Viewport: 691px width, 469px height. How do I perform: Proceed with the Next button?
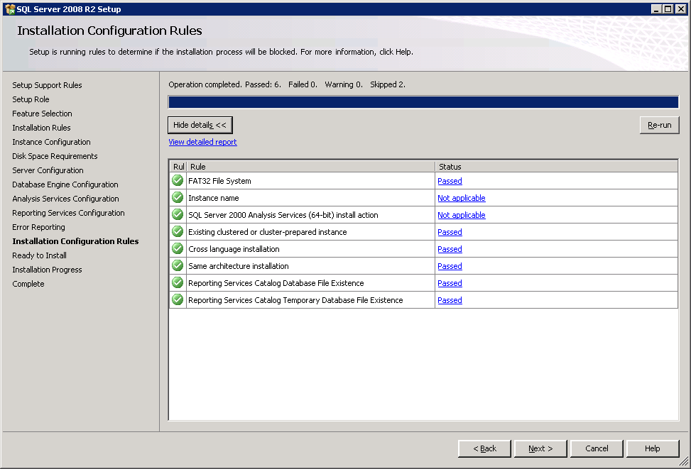tap(540, 448)
